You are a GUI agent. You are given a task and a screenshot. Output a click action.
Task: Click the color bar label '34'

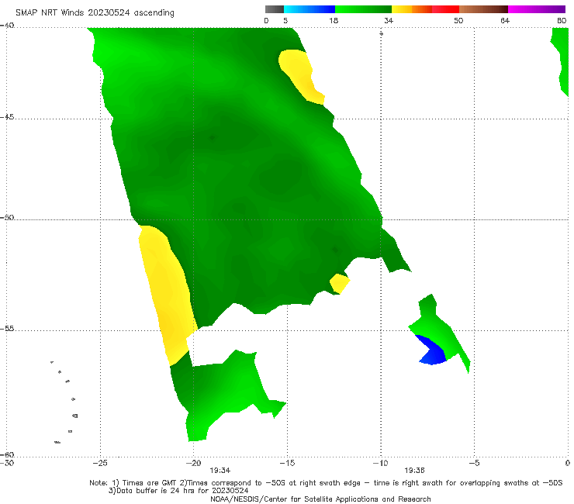(x=389, y=20)
